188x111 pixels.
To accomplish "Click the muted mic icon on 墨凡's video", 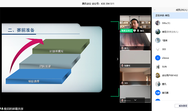I will [122, 48].
